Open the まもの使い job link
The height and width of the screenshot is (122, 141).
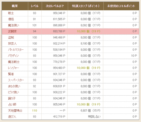coord(14,86)
